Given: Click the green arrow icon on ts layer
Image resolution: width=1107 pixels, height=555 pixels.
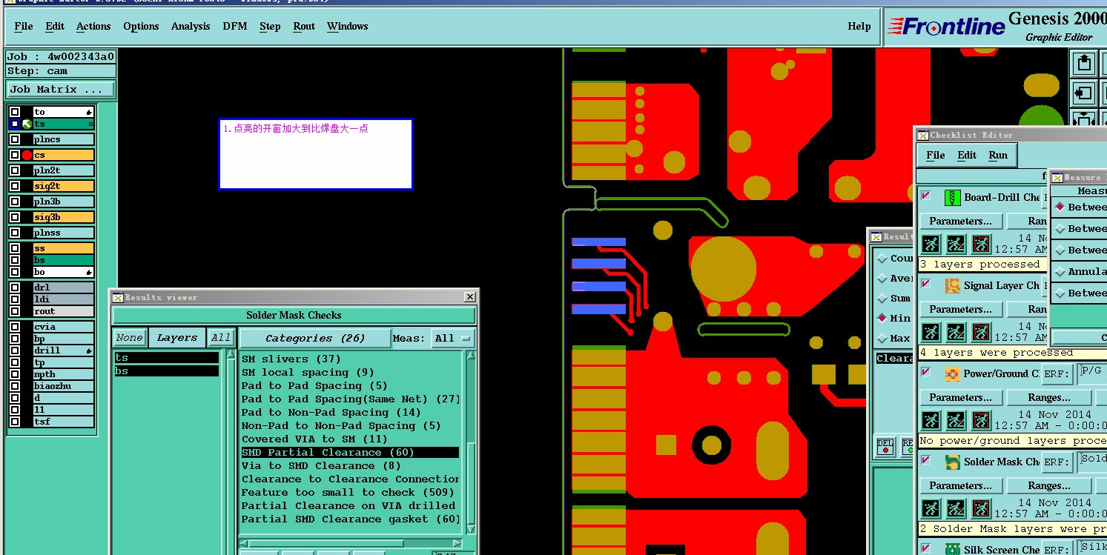Looking at the screenshot, I should [27, 124].
